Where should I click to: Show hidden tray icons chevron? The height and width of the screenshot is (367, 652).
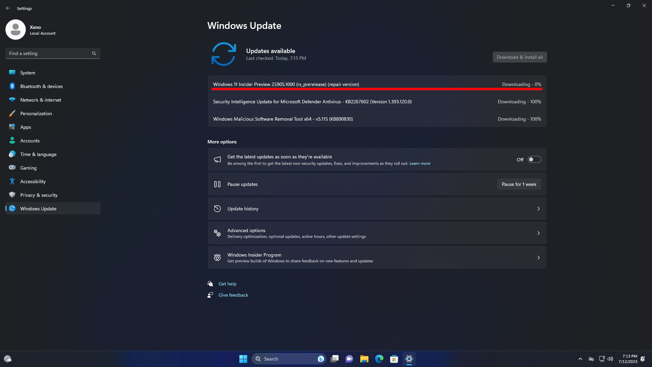coord(580,359)
